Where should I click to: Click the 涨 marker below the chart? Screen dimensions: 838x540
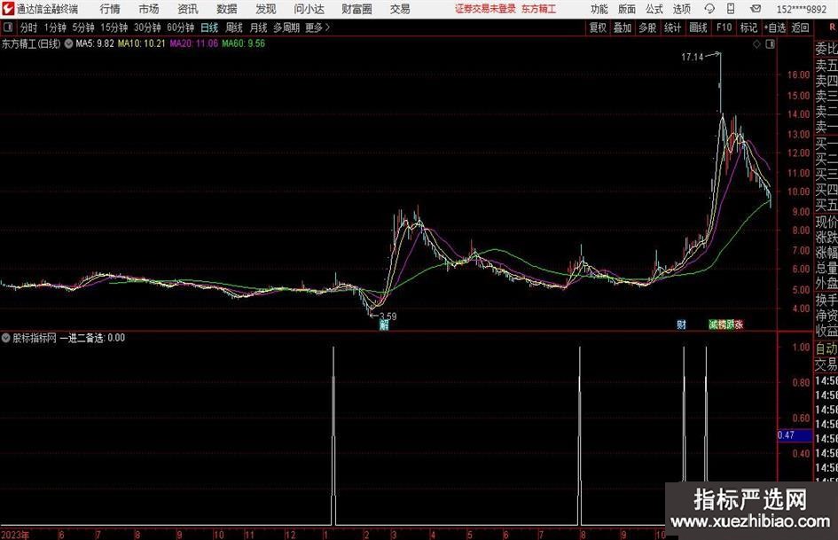coord(739,325)
